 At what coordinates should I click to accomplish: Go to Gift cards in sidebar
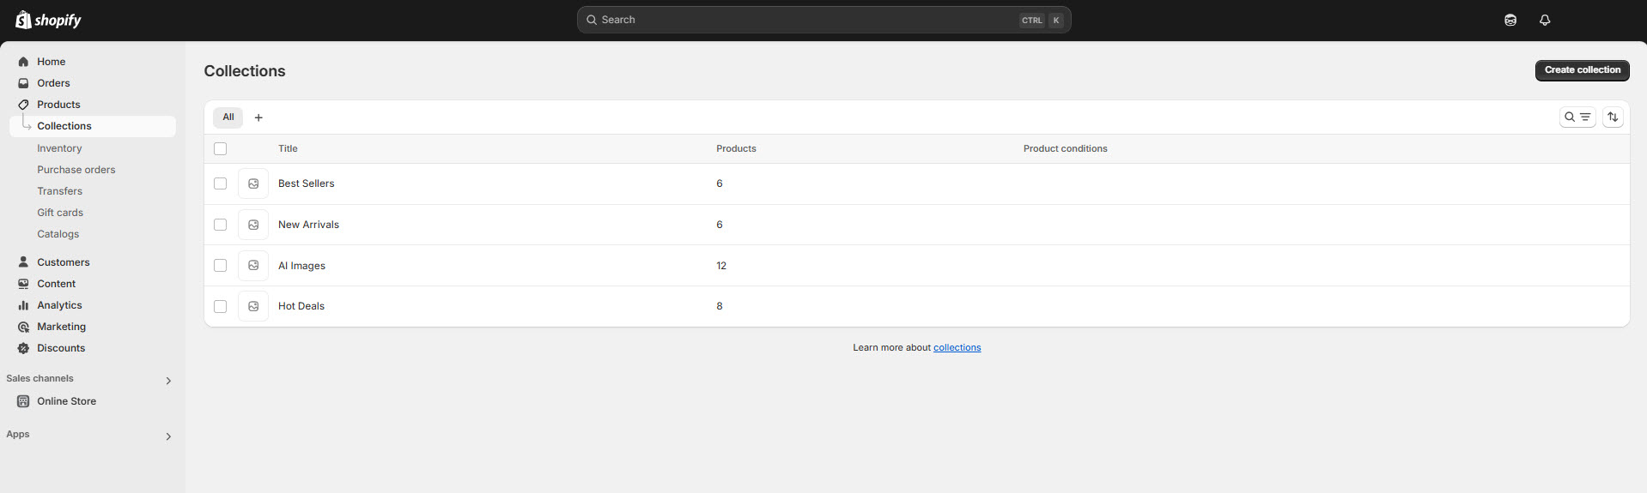[60, 213]
